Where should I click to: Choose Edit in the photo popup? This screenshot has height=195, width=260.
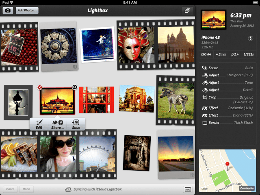click(x=39, y=124)
